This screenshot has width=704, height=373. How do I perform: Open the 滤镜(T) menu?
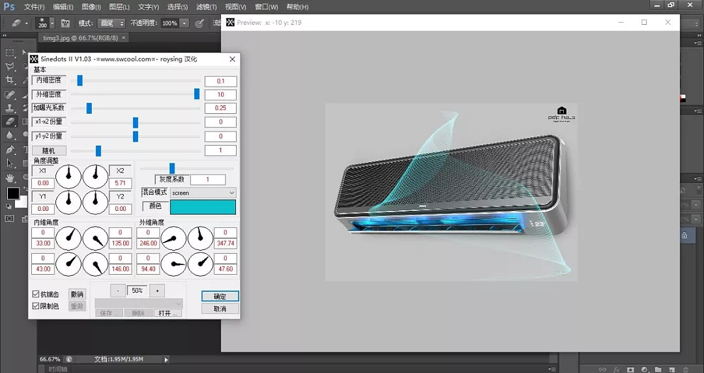(206, 7)
